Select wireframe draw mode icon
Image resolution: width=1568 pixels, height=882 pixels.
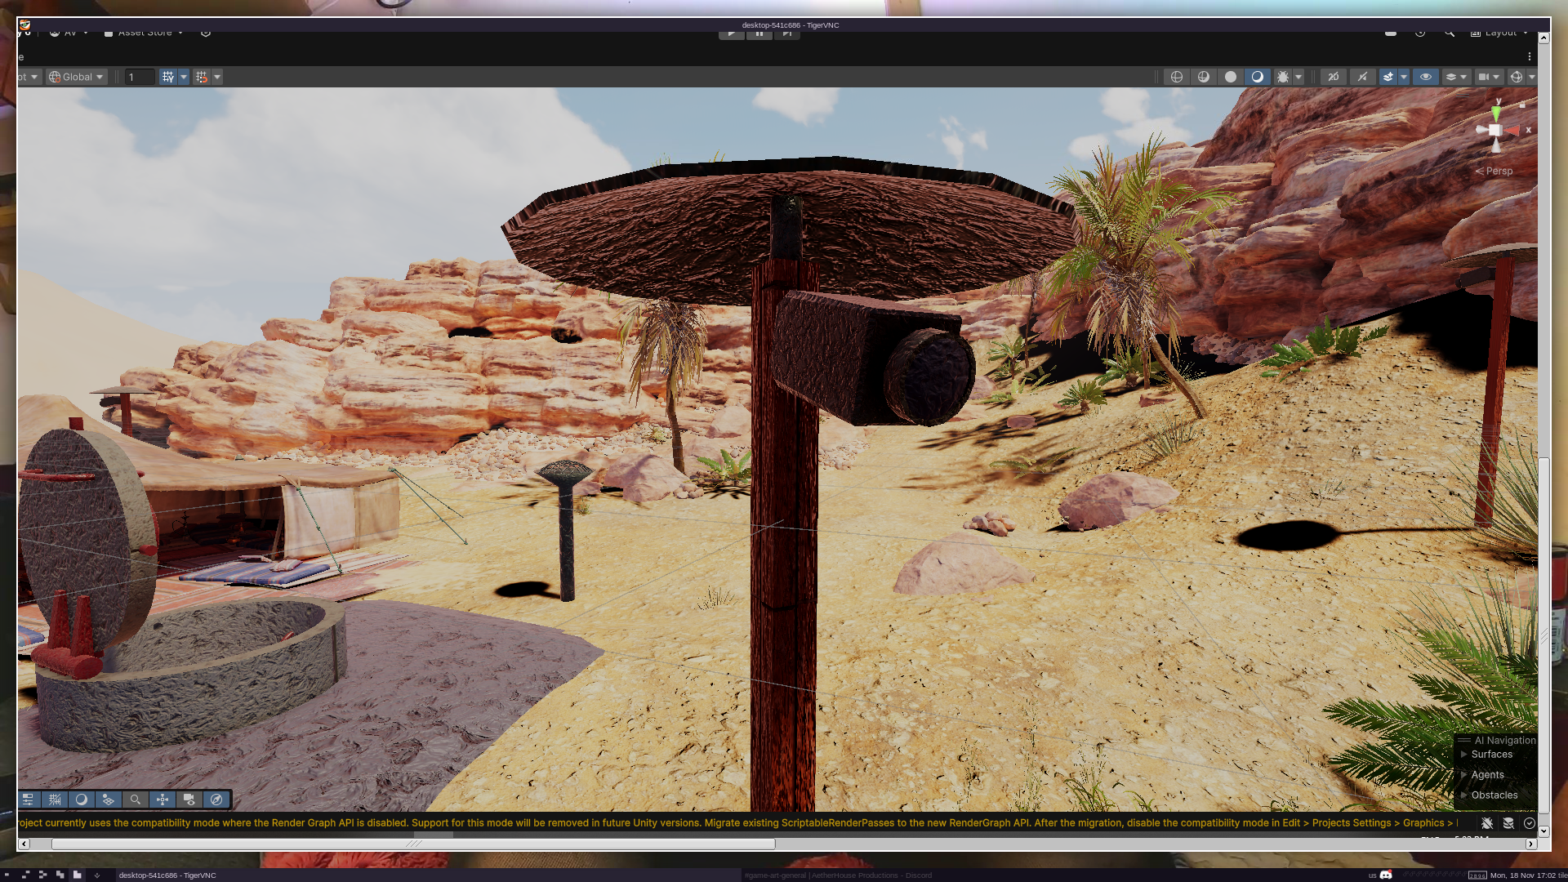1177,77
